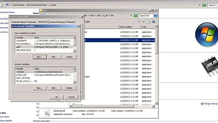Open the help icon in bin window
Image resolution: width=218 pixels, height=123 pixels.
click(154, 22)
